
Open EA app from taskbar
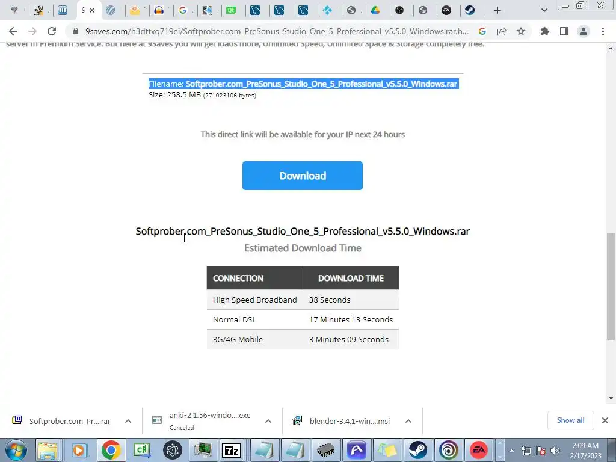pos(479,450)
